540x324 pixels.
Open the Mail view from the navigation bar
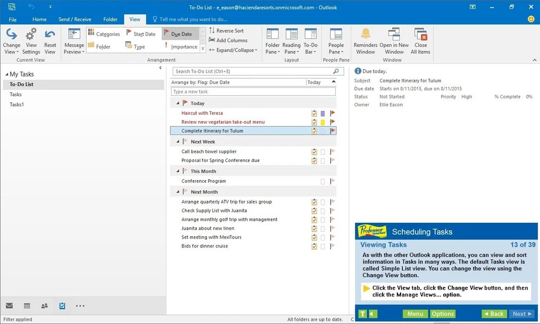[9, 305]
